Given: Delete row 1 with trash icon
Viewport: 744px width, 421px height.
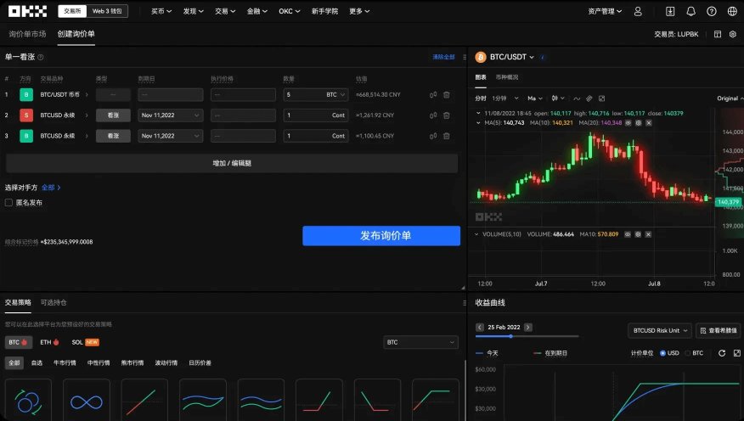Looking at the screenshot, I should click(447, 95).
